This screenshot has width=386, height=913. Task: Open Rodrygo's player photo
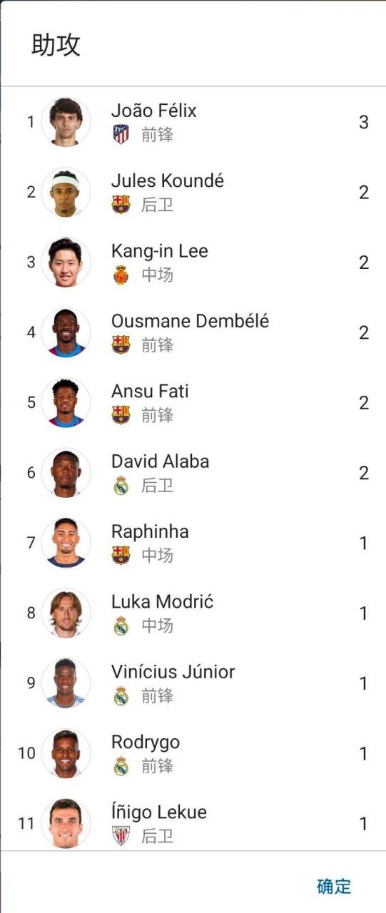(x=66, y=754)
